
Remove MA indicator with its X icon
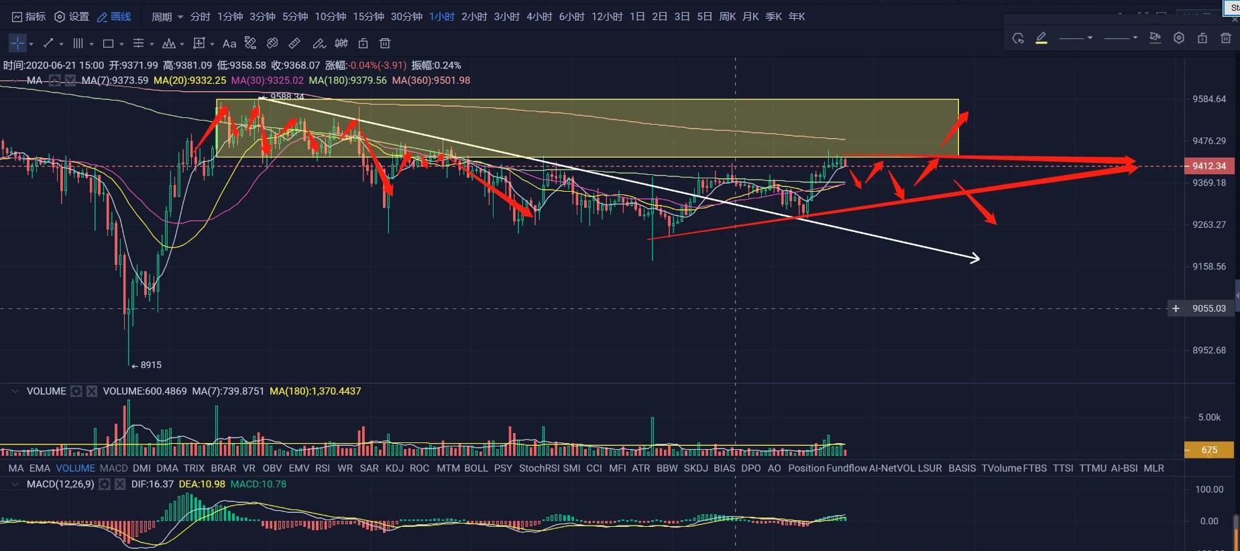[70, 80]
